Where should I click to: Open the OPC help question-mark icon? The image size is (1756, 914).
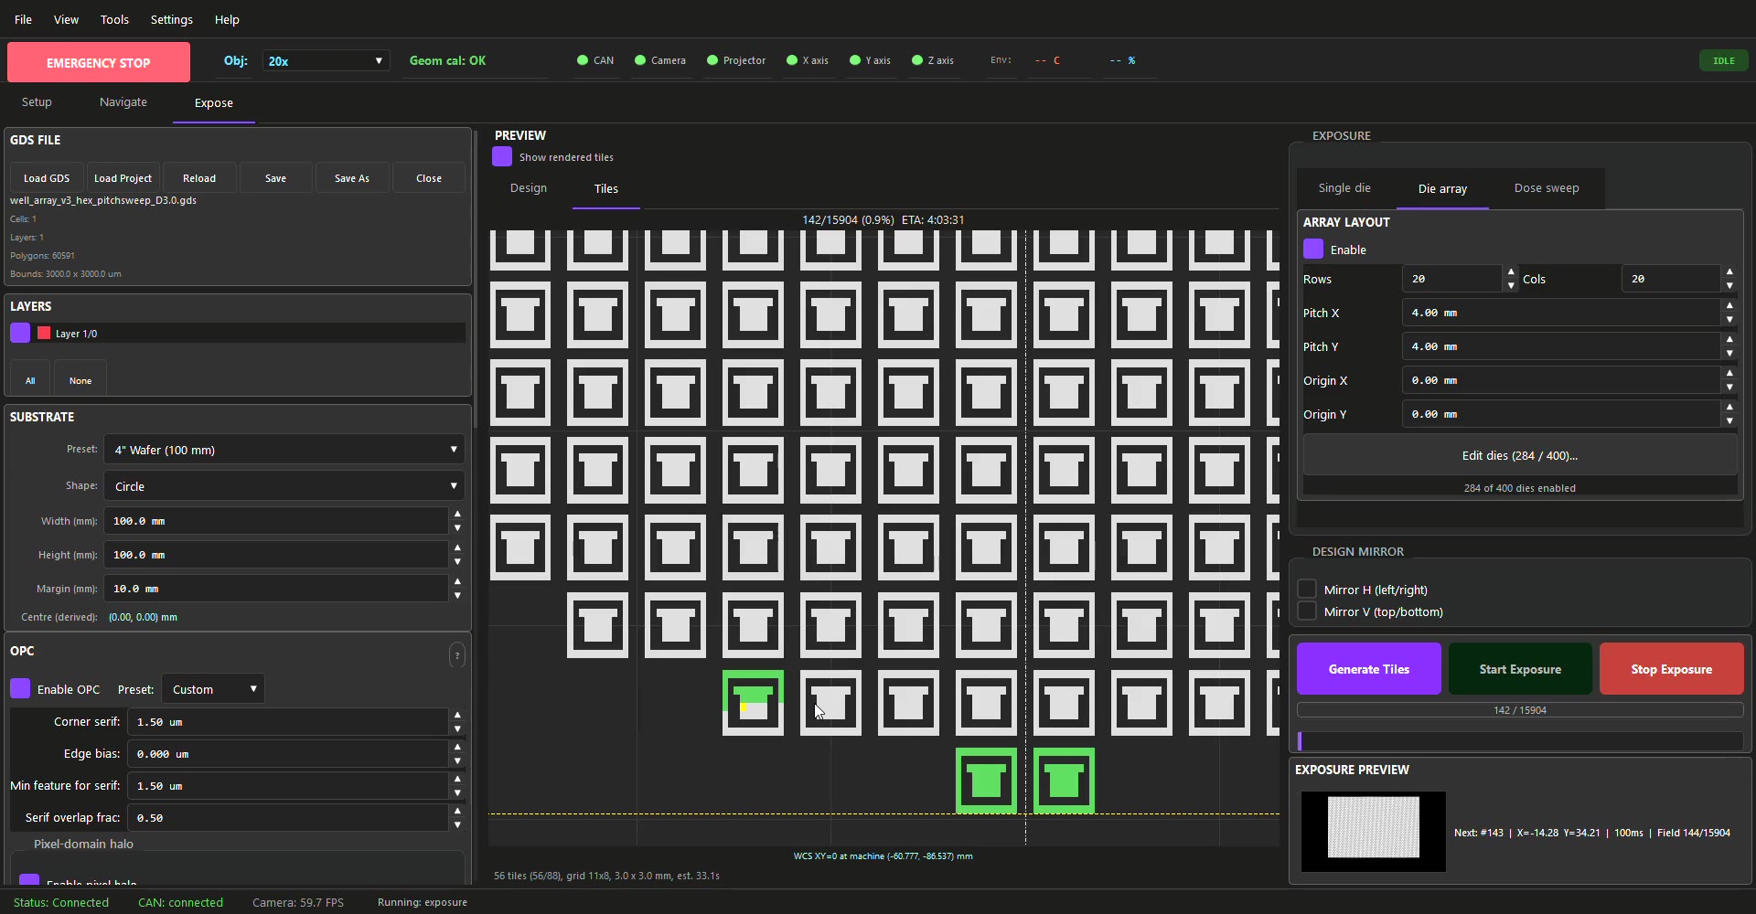[457, 655]
